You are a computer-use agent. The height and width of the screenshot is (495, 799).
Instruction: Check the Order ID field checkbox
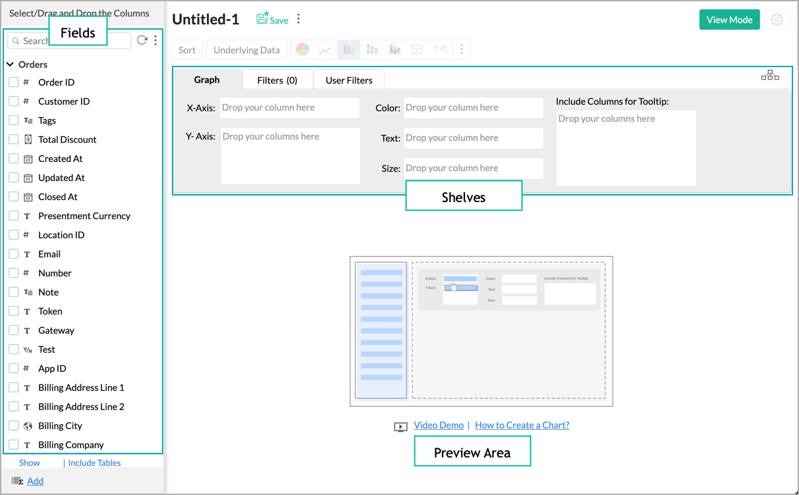(x=13, y=82)
